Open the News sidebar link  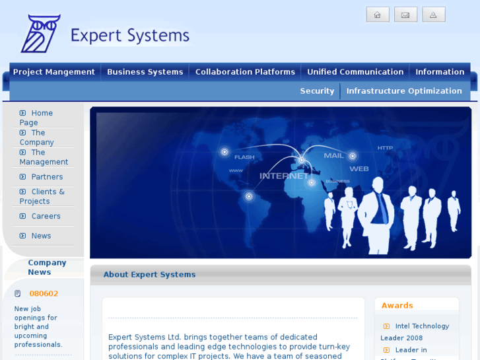pyautogui.click(x=41, y=236)
